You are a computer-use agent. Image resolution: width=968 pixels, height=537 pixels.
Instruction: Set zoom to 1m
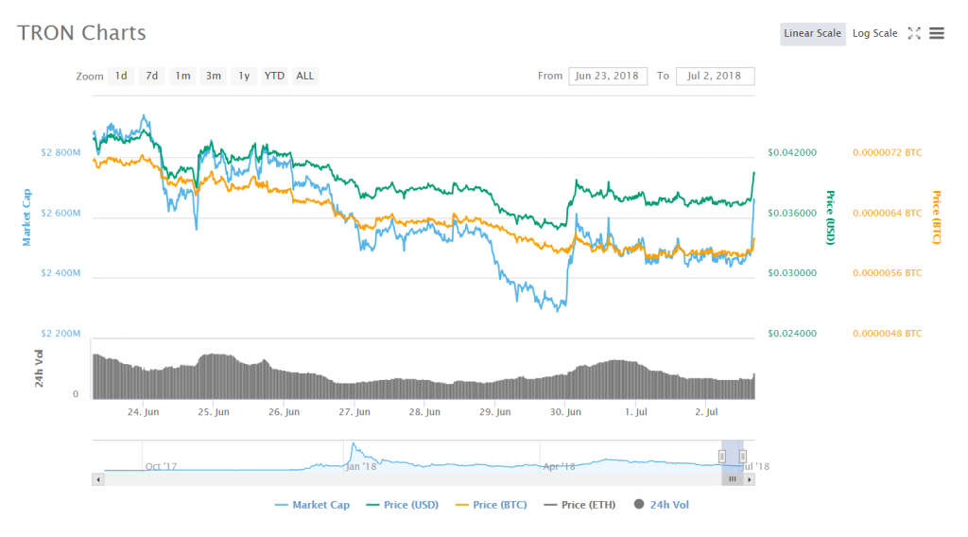(182, 76)
